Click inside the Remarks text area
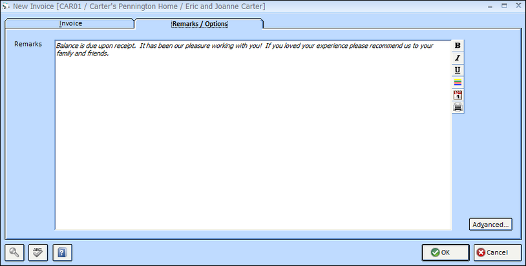 (x=253, y=135)
